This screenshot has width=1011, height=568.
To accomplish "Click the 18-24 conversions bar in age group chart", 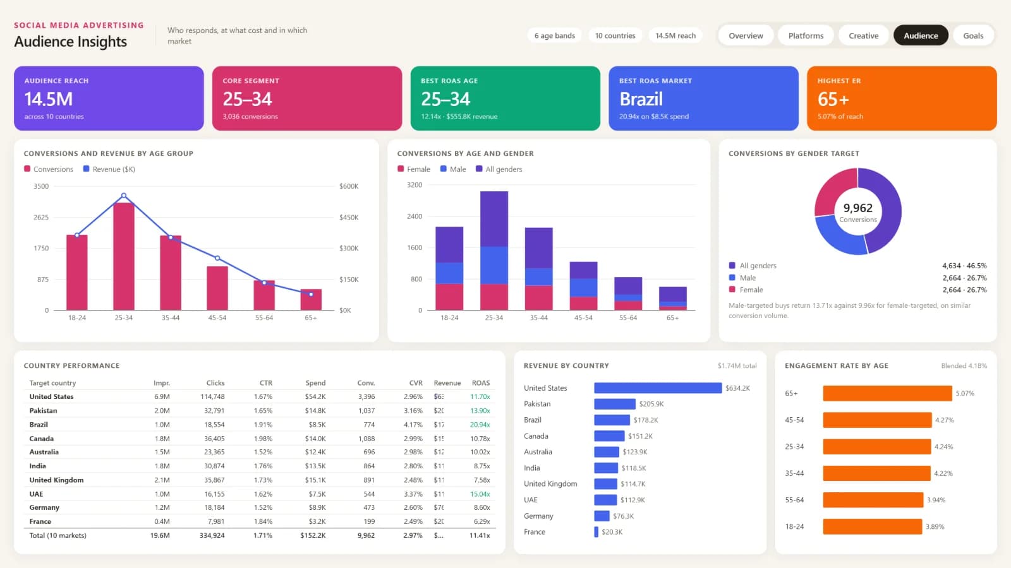I will tap(77, 273).
